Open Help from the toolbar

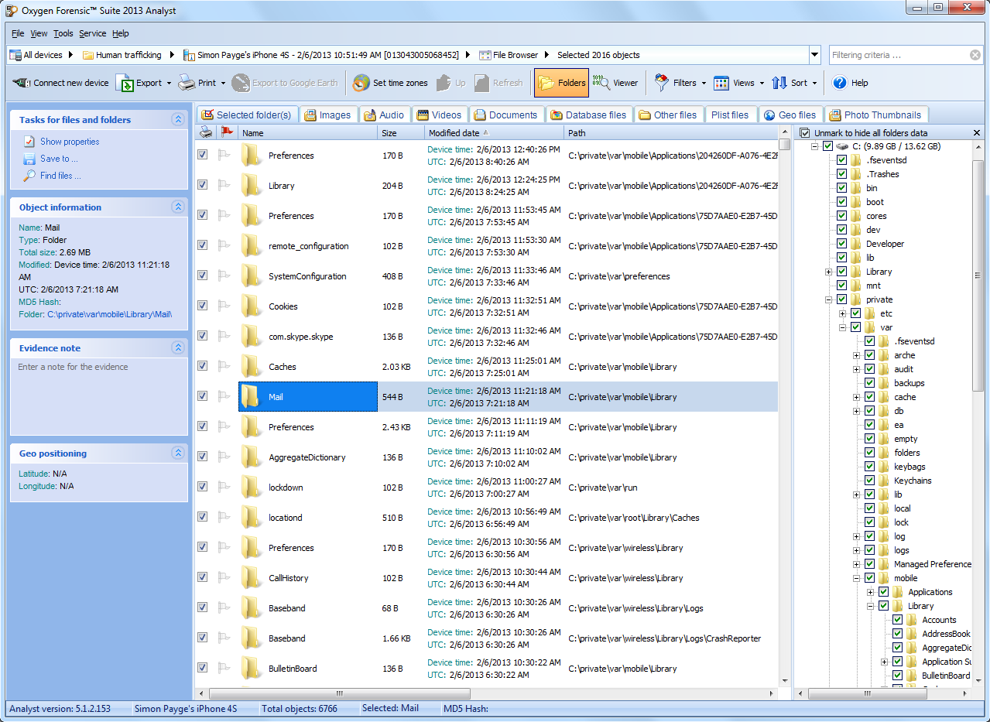850,83
